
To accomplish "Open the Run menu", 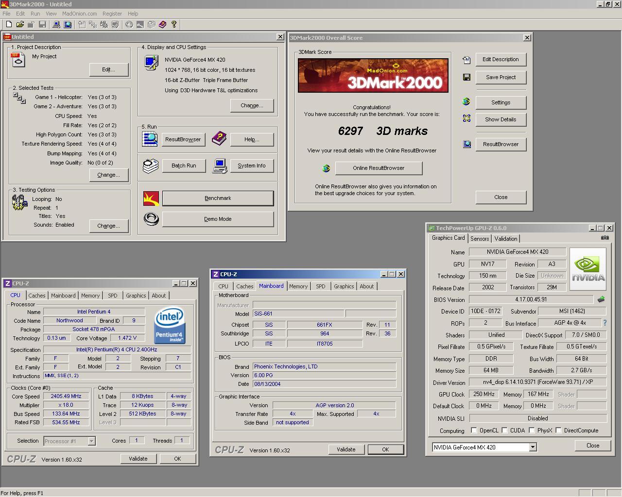I will [35, 14].
